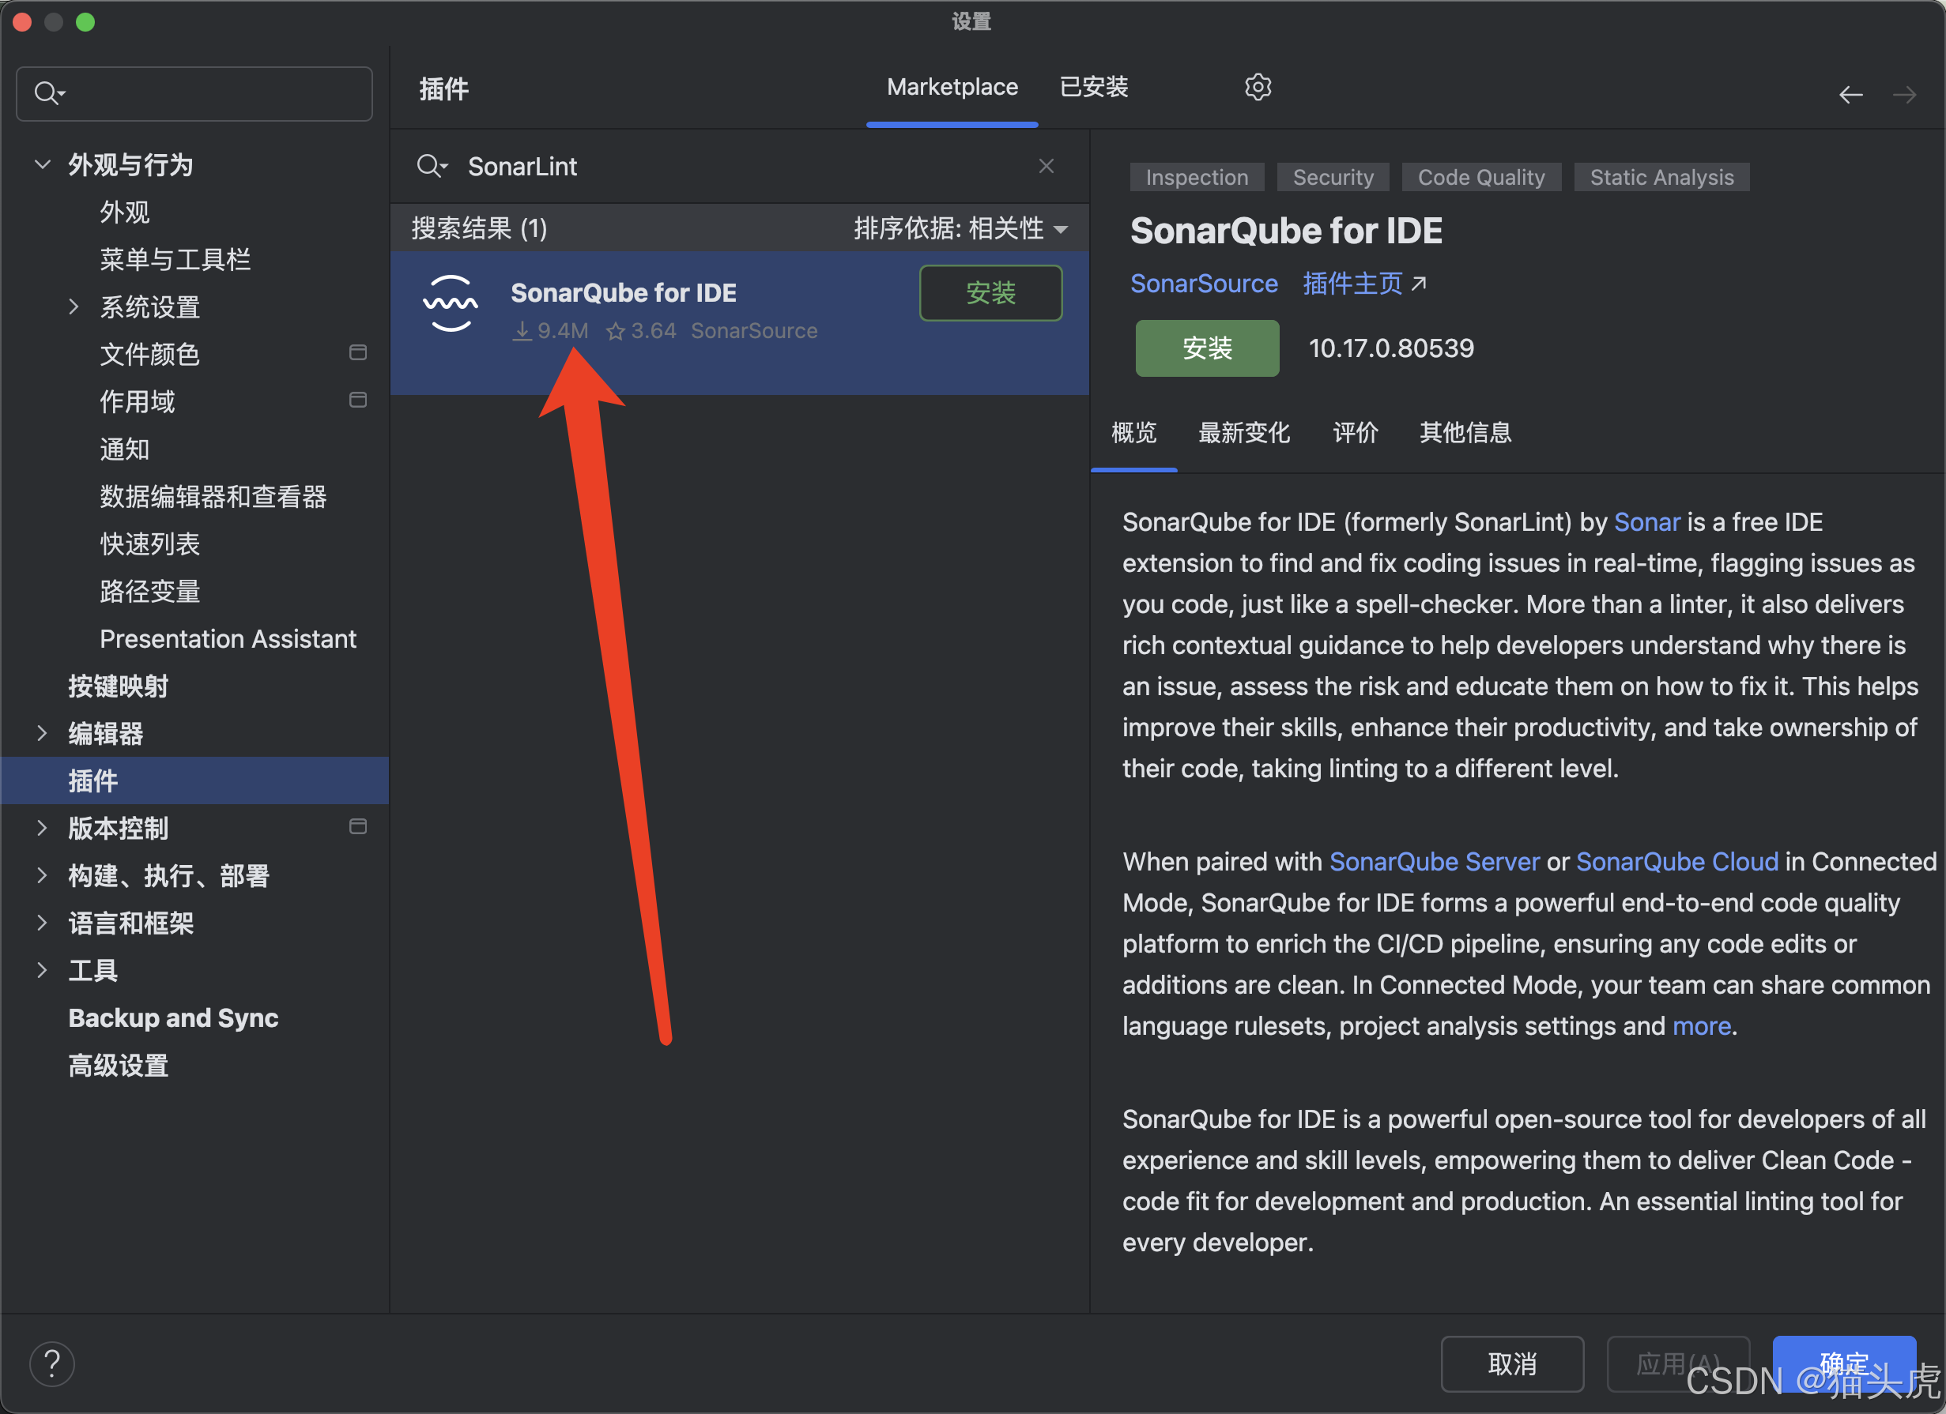The width and height of the screenshot is (1946, 1414).
Task: Click the back navigation arrow
Action: point(1850,95)
